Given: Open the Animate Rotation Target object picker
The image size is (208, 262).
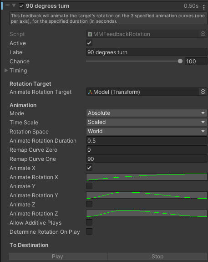Looking at the screenshot, I should tap(203, 92).
